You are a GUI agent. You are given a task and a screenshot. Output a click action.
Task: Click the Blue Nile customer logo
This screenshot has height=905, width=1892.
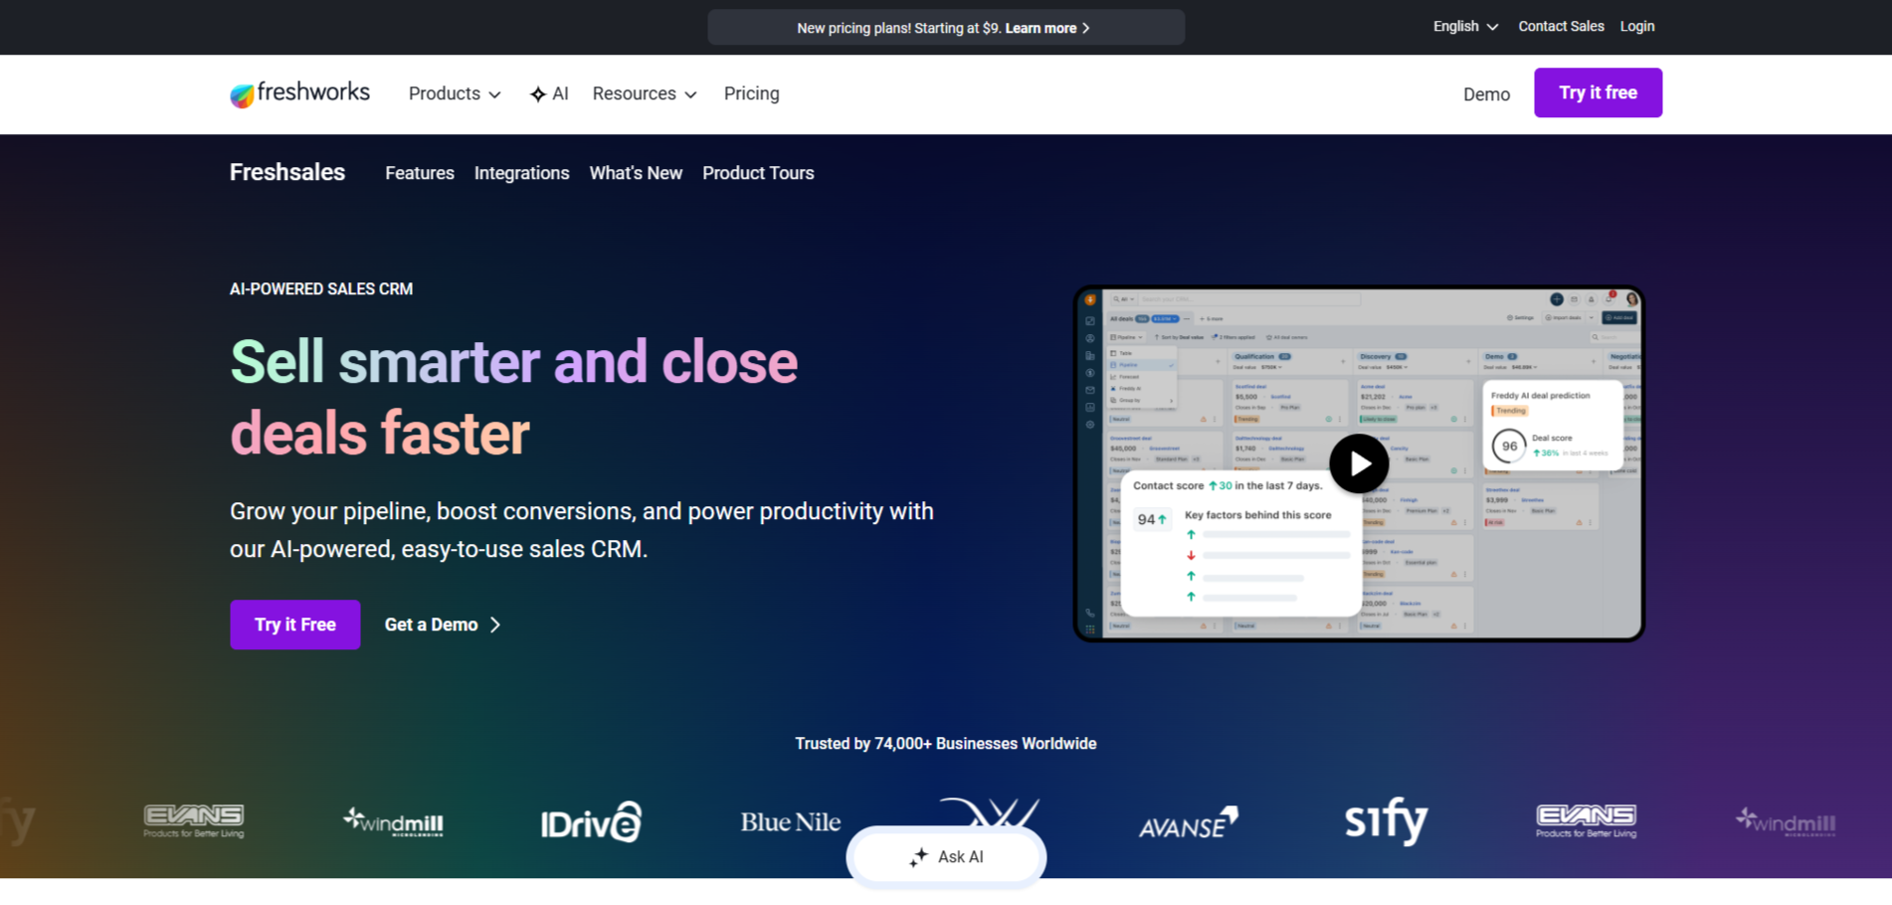[791, 822]
